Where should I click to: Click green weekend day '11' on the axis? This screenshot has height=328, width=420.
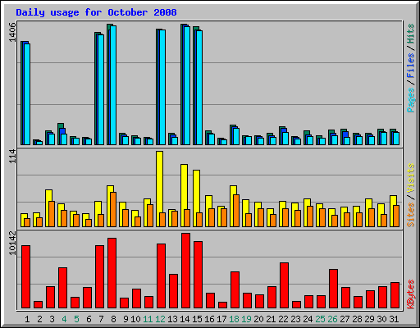click(148, 319)
